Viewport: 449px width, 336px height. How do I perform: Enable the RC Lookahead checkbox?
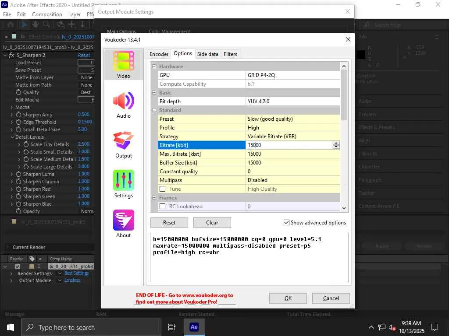click(162, 206)
